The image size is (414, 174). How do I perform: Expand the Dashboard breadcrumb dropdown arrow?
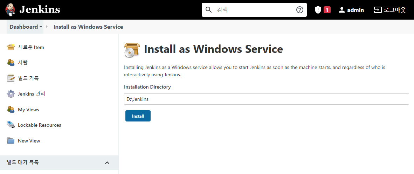(x=41, y=27)
